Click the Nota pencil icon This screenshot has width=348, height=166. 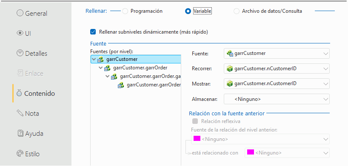(20, 113)
